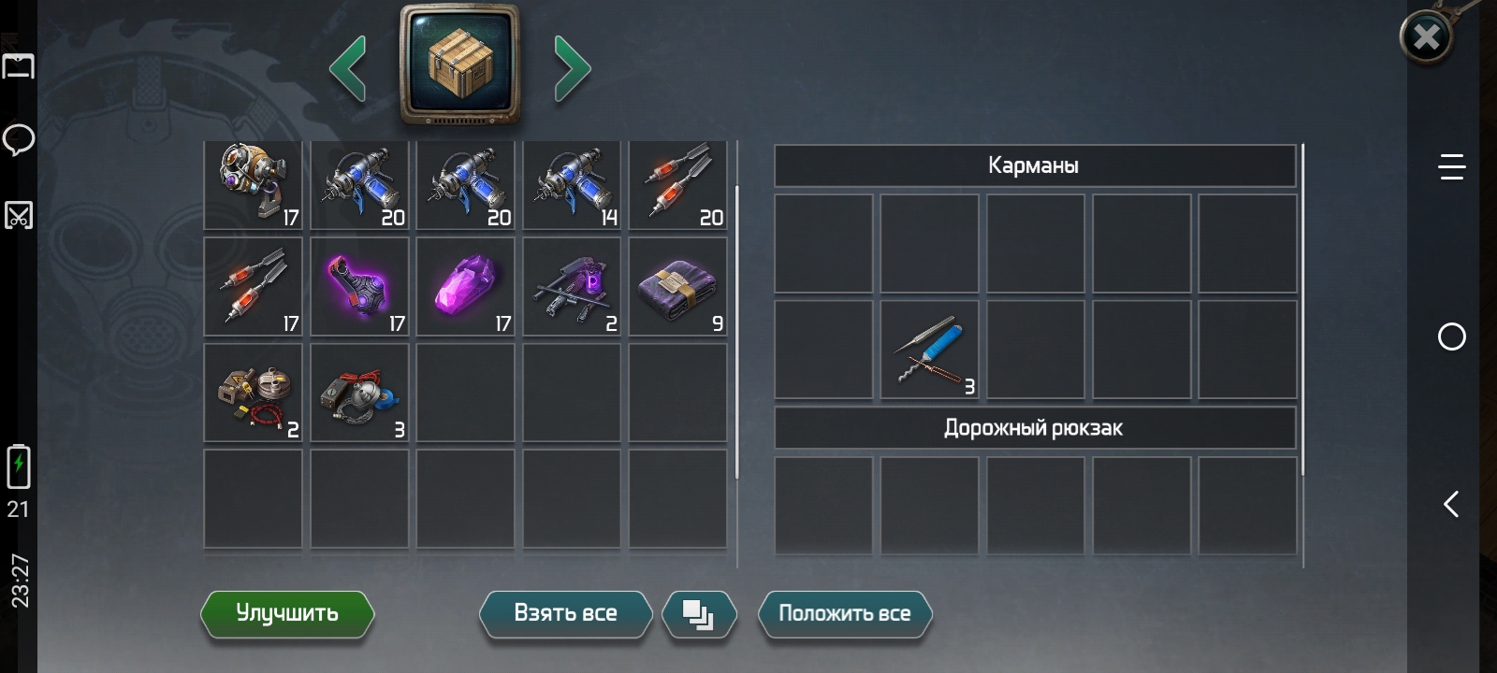The width and height of the screenshot is (1497, 673).
Task: Select the blue drill gun with count 14
Action: click(572, 184)
